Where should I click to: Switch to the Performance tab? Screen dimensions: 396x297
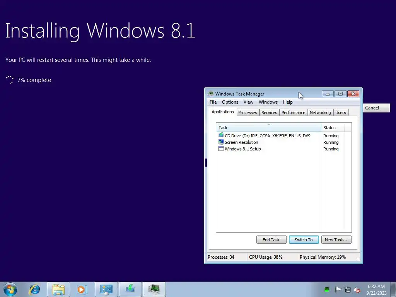293,113
